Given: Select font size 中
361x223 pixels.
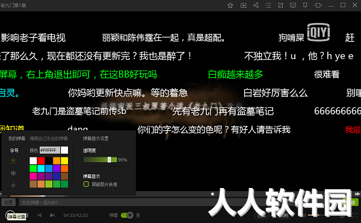Looking at the screenshot, I should [13, 173].
